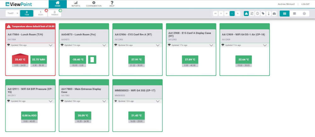
Task: Click the A-Z alphabetical sort icon
Action: (x=252, y=14)
